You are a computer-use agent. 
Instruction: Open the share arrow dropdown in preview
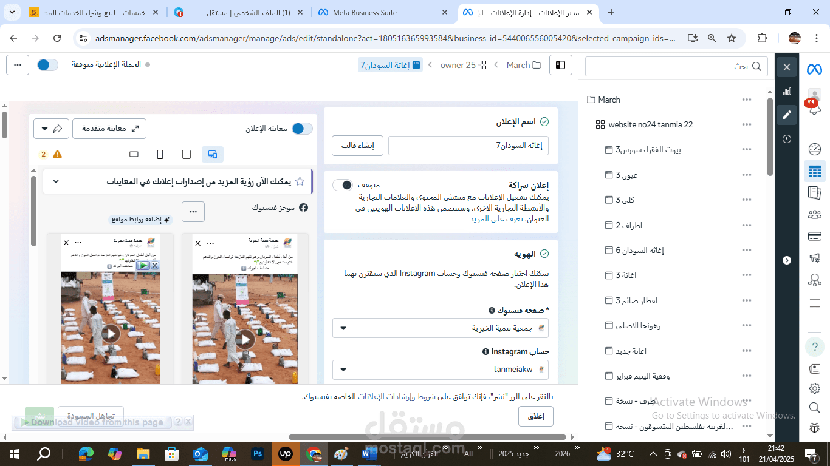pos(51,129)
